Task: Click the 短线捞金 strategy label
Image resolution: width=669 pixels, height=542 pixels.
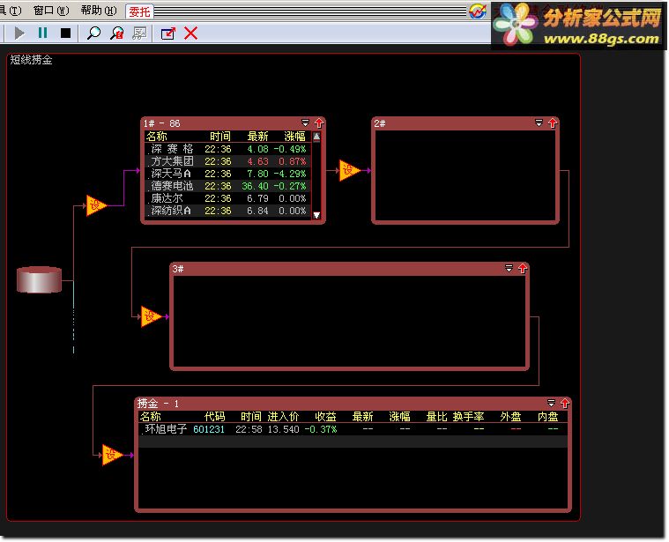Action: point(31,60)
